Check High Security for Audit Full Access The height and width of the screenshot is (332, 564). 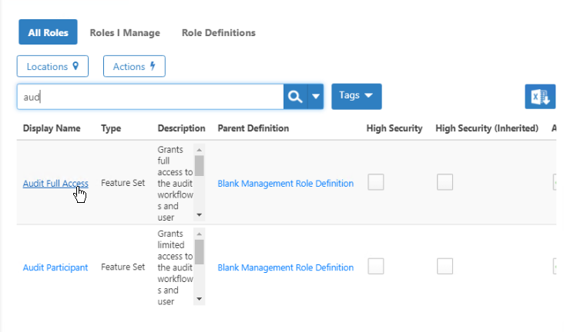375,183
